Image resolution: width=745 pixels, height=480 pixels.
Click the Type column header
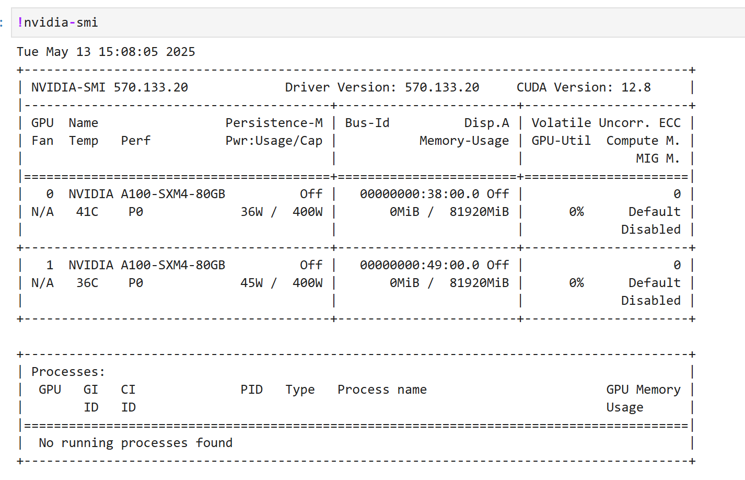pos(300,390)
